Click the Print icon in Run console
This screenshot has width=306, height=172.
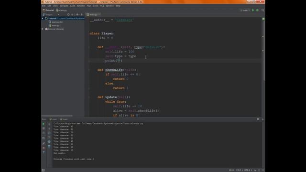(49, 142)
